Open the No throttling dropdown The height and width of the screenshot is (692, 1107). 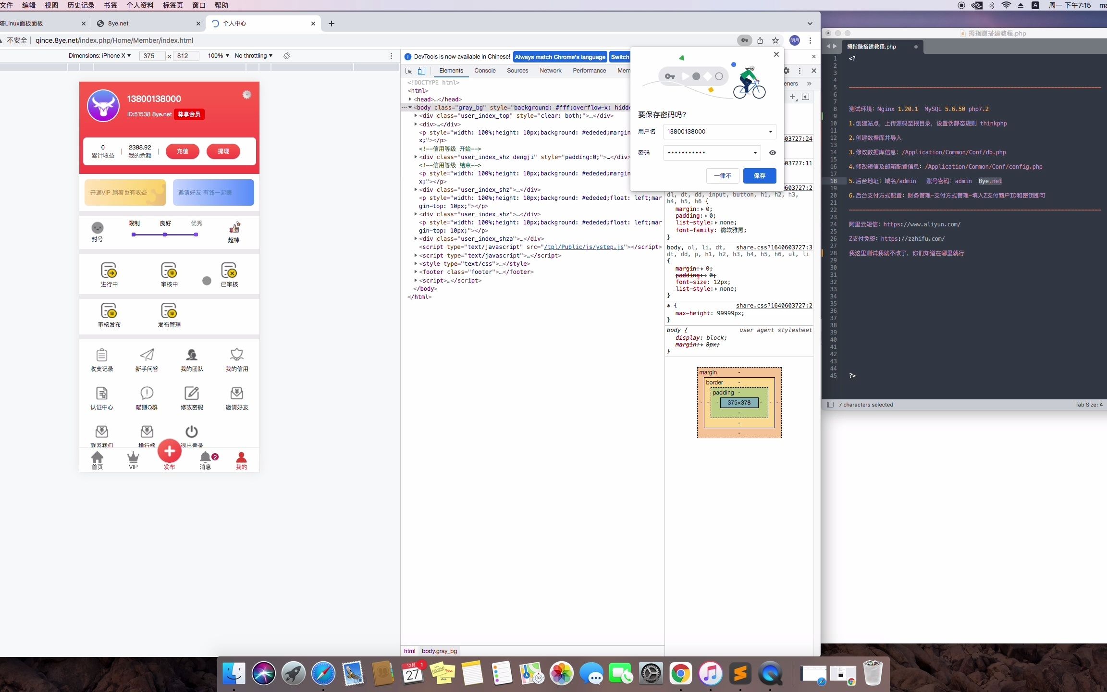[254, 56]
